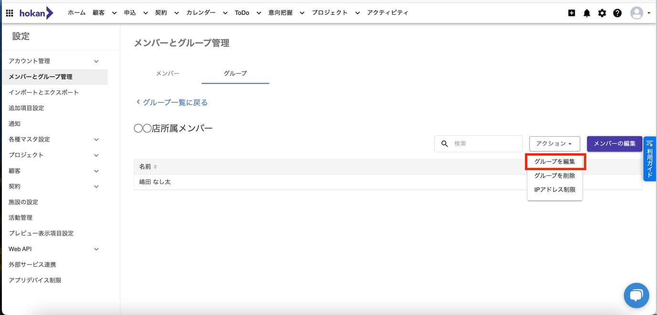The width and height of the screenshot is (657, 315).
Task: Go back via グループ一覧に戻る link
Action: (x=172, y=102)
